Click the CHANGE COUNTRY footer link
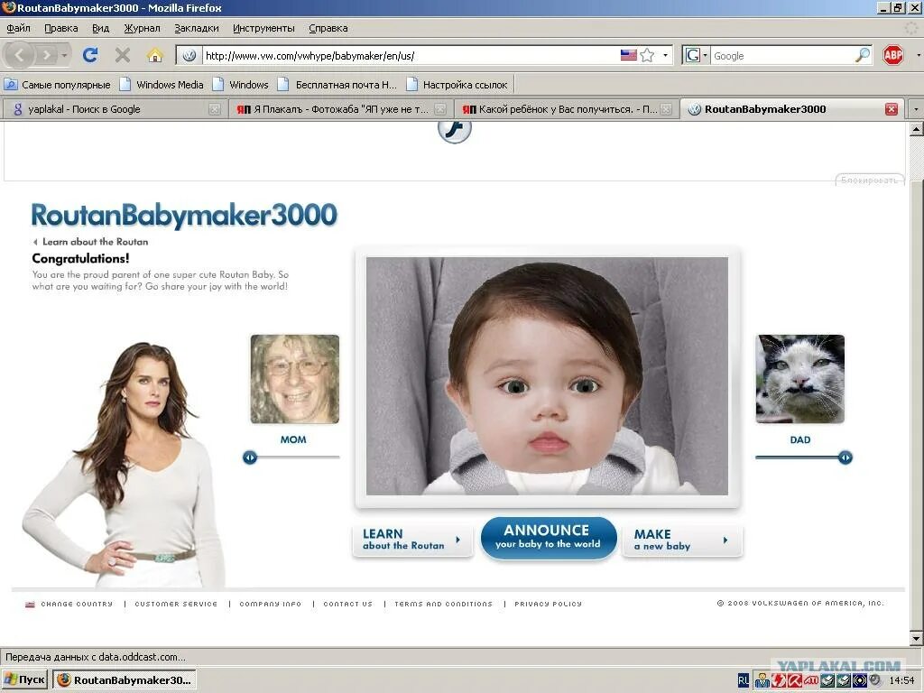 click(x=77, y=604)
